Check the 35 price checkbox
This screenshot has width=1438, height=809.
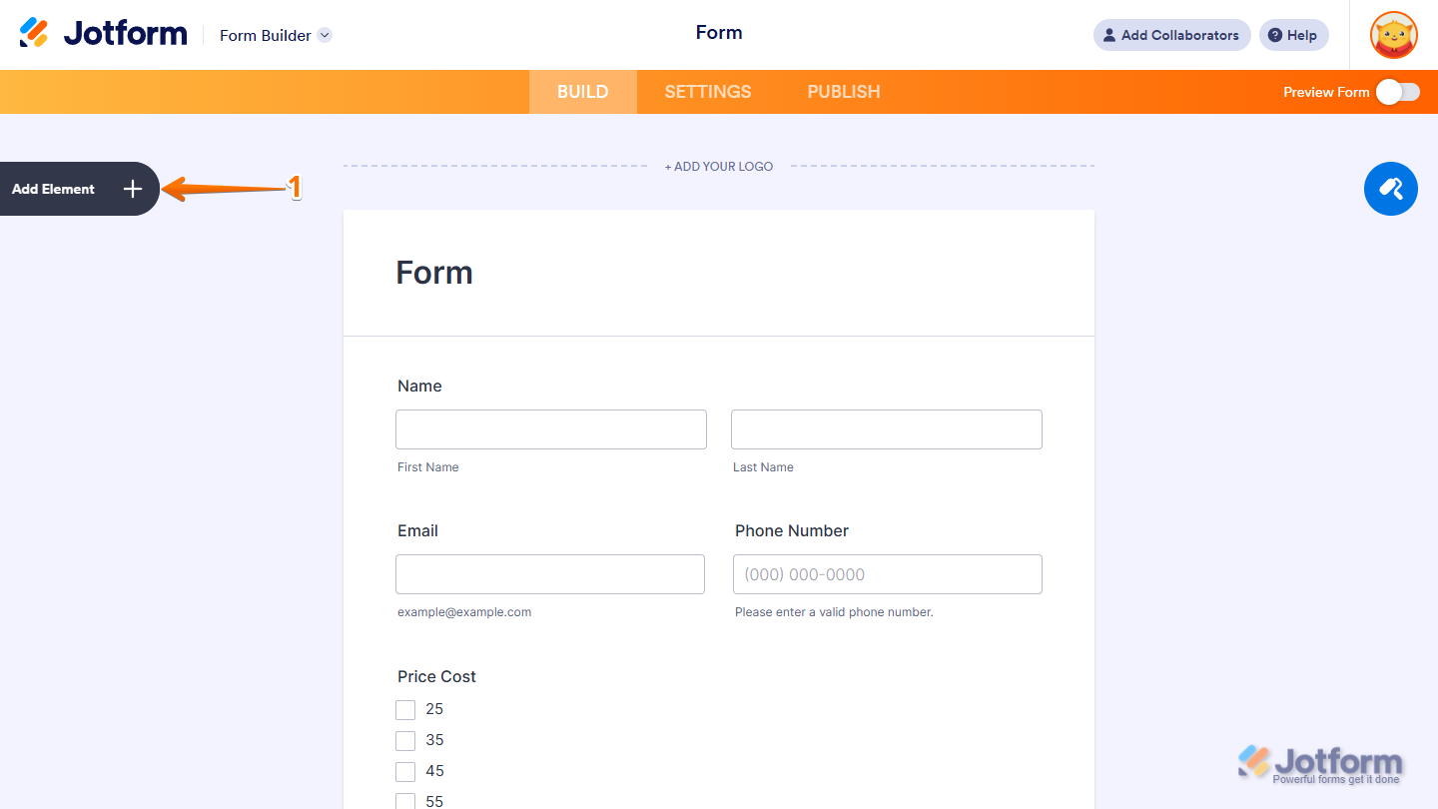405,740
